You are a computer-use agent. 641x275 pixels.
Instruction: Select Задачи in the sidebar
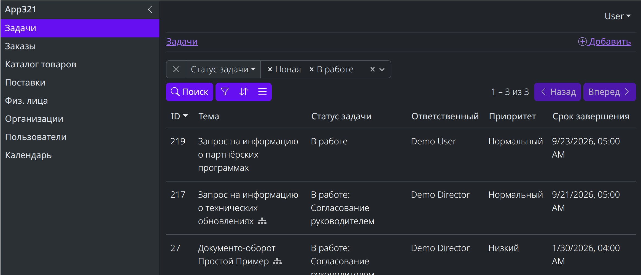[x=80, y=28]
